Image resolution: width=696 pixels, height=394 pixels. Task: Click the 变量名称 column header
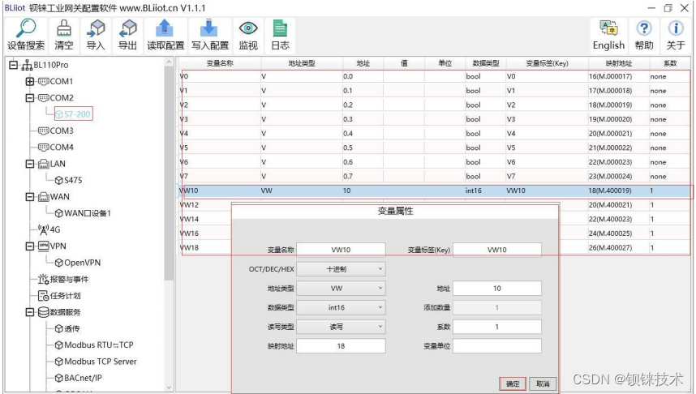pyautogui.click(x=220, y=63)
